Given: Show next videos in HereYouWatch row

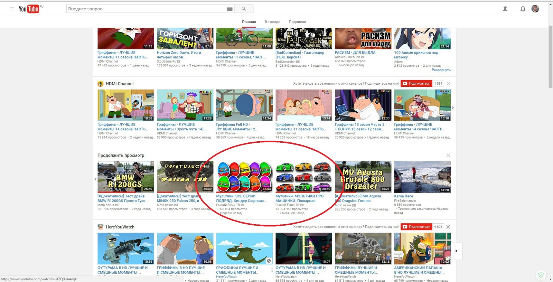Looking at the screenshot, I should point(456,251).
